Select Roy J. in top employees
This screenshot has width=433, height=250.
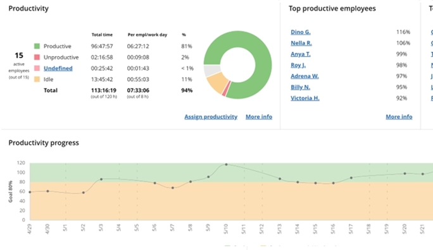(298, 65)
